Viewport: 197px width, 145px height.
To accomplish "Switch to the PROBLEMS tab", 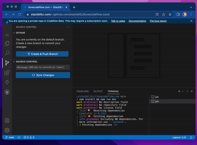I will (82, 91).
